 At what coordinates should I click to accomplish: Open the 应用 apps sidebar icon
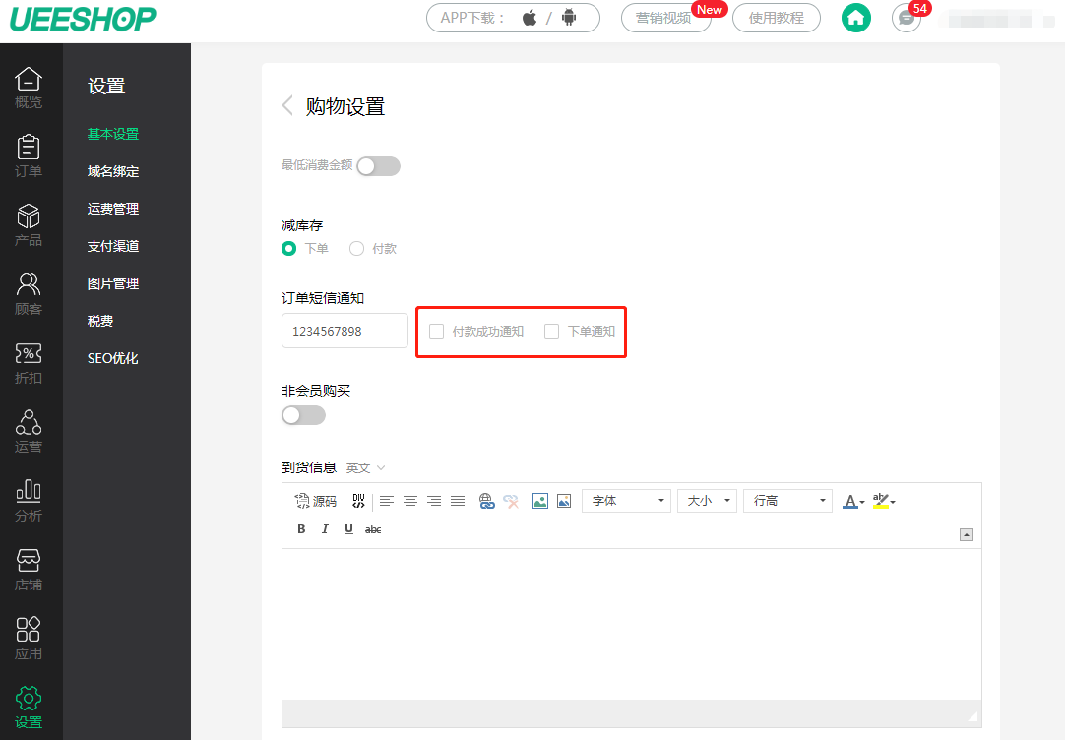29,639
